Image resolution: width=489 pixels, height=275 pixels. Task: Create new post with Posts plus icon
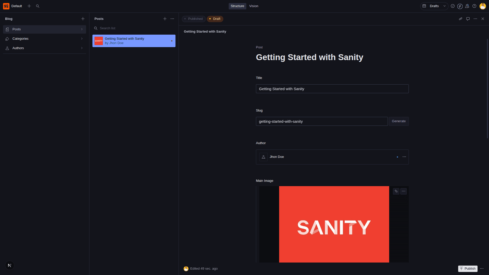click(165, 19)
